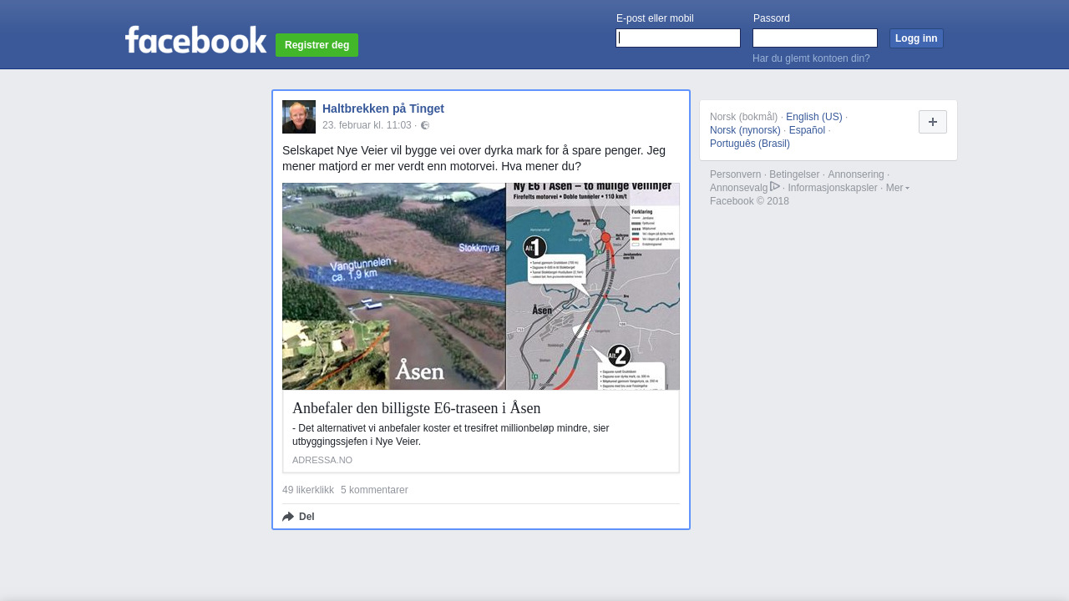The width and height of the screenshot is (1069, 601).
Task: Click the plus button for more languages
Action: point(933,122)
